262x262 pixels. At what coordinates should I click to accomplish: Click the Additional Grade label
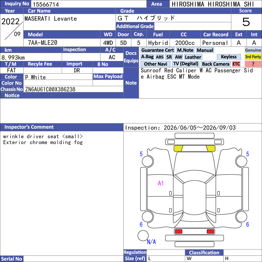(x=135, y=26)
